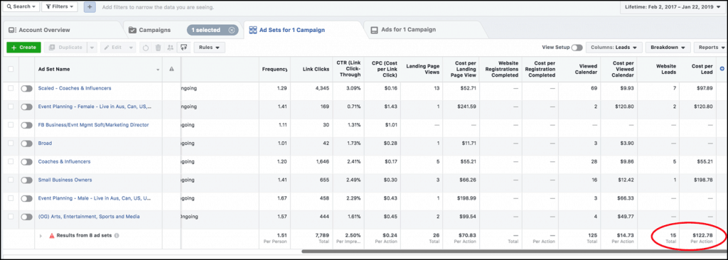The height and width of the screenshot is (260, 728).
Task: Click the export/share icon beside Rules
Action: point(184,48)
